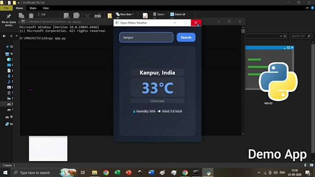Select Quick access star in navigation pane

[x=7, y=47]
